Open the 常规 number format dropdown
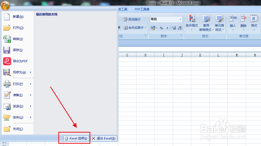Screen dimensions: 261x146 click(180, 19)
